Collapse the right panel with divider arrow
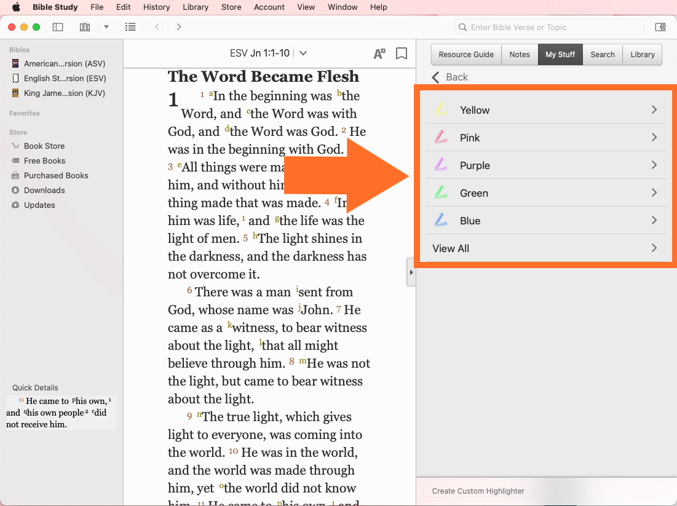 [411, 272]
